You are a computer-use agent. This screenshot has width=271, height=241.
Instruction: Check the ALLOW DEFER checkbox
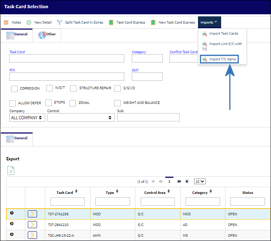pyautogui.click(x=12, y=104)
